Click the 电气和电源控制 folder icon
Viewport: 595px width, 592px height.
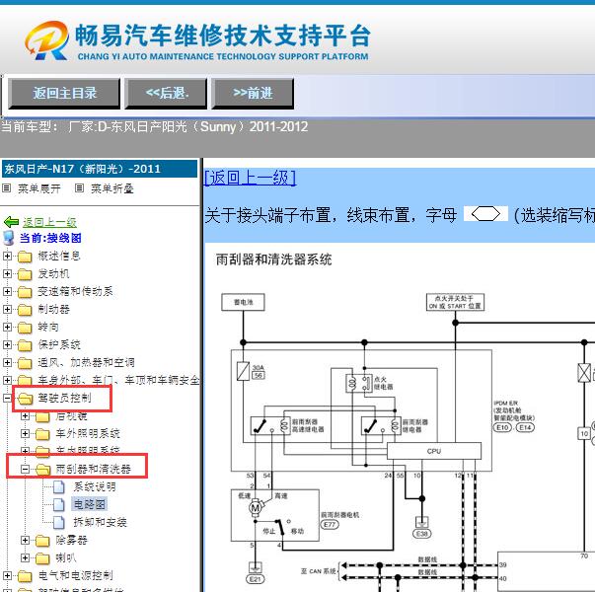(x=25, y=576)
